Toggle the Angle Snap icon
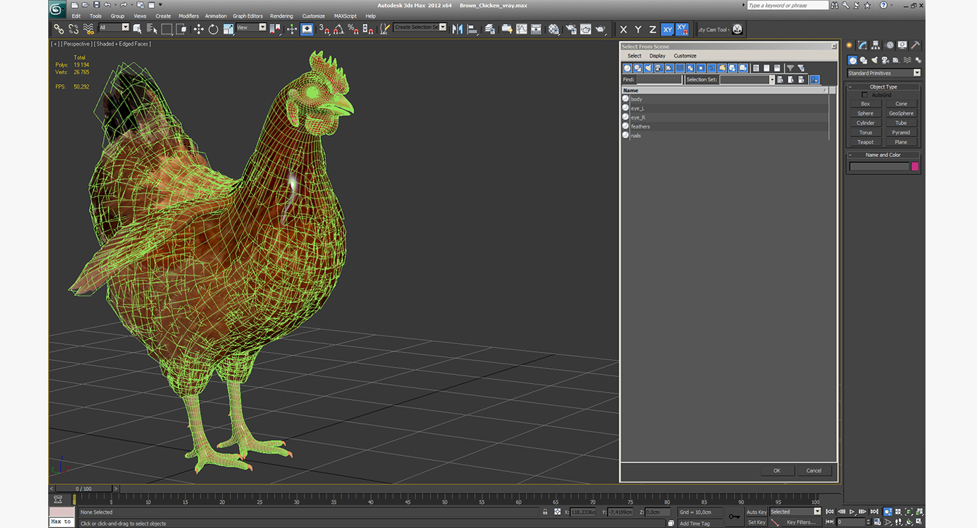 tap(338, 29)
